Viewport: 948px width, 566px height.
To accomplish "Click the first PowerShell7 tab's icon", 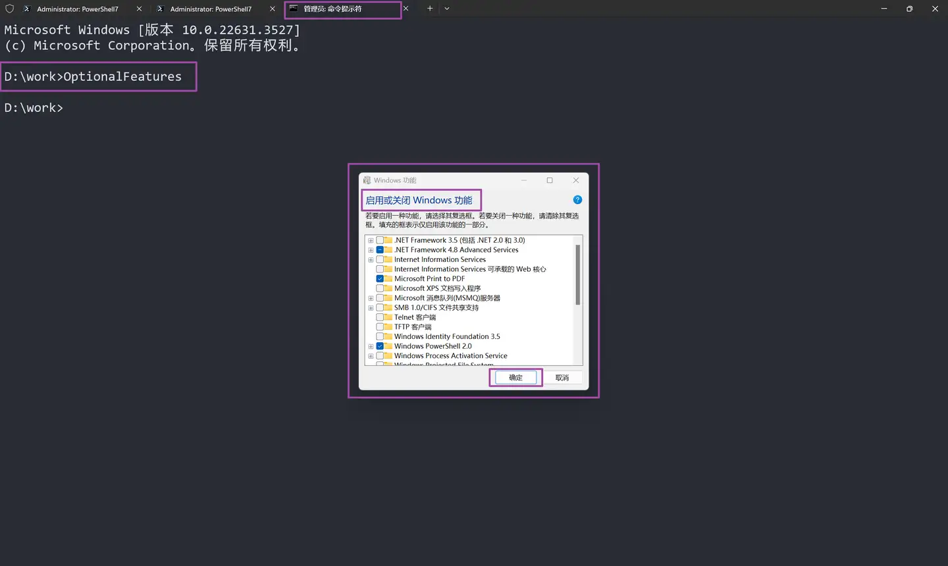I will [27, 9].
